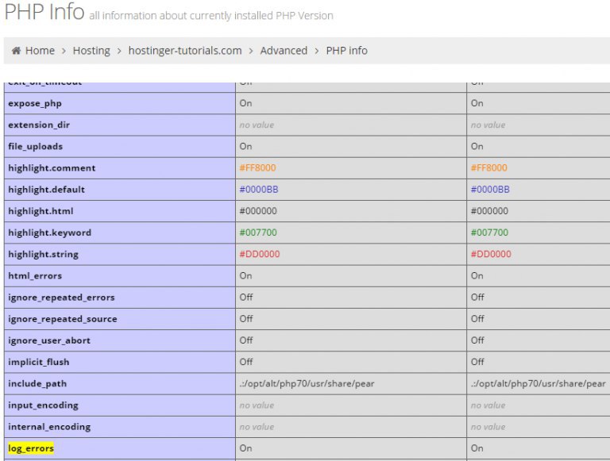Click the include_path master value path
610x461 pixels.
coord(539,384)
